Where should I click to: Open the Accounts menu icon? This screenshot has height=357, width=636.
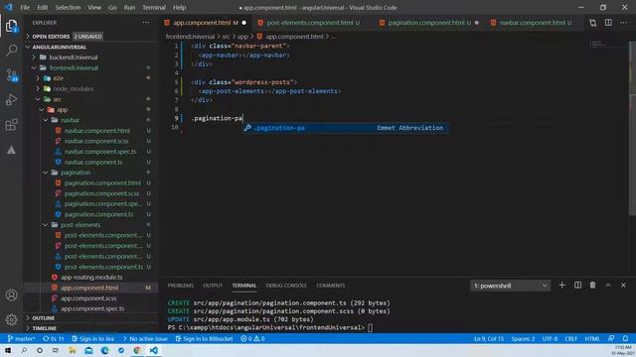click(x=11, y=296)
